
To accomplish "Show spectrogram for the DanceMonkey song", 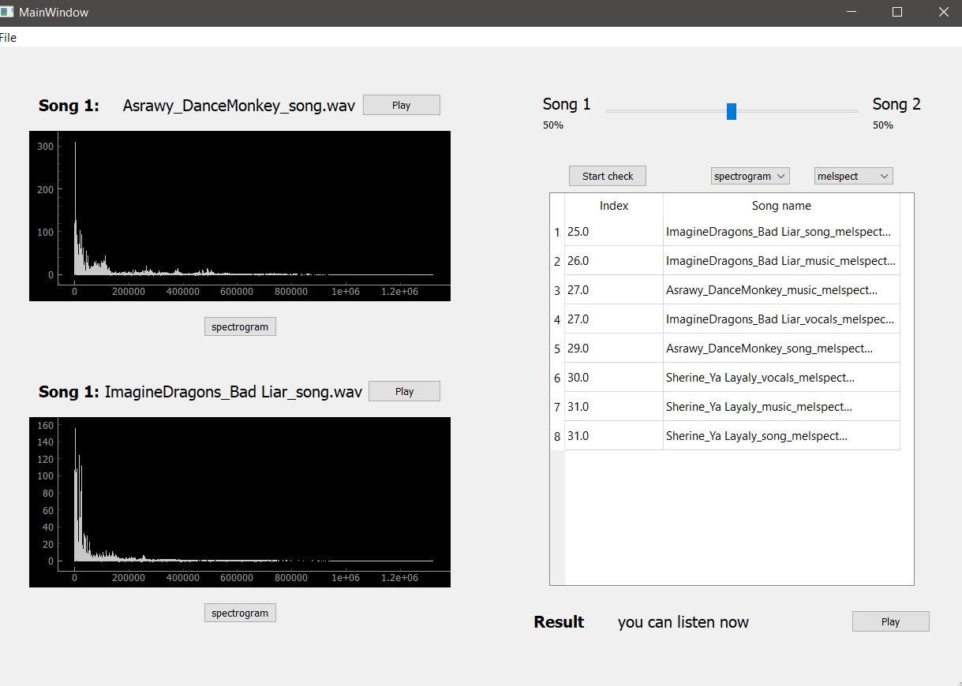I will point(240,326).
